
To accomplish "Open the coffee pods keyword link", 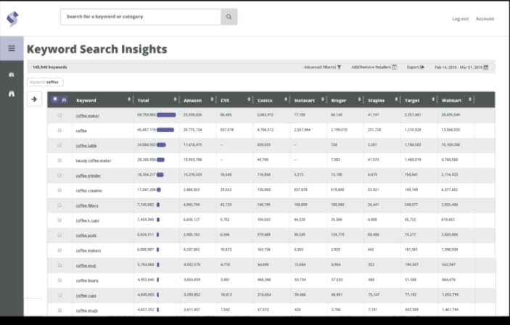I will pyautogui.click(x=86, y=235).
